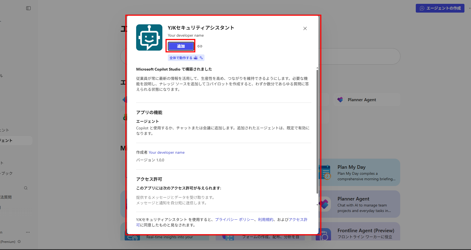
Task: Open Frontline Agent (Preview) card
Action: click(x=359, y=231)
